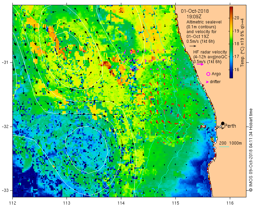Click the 'and velocity for' legend line

coord(202,32)
